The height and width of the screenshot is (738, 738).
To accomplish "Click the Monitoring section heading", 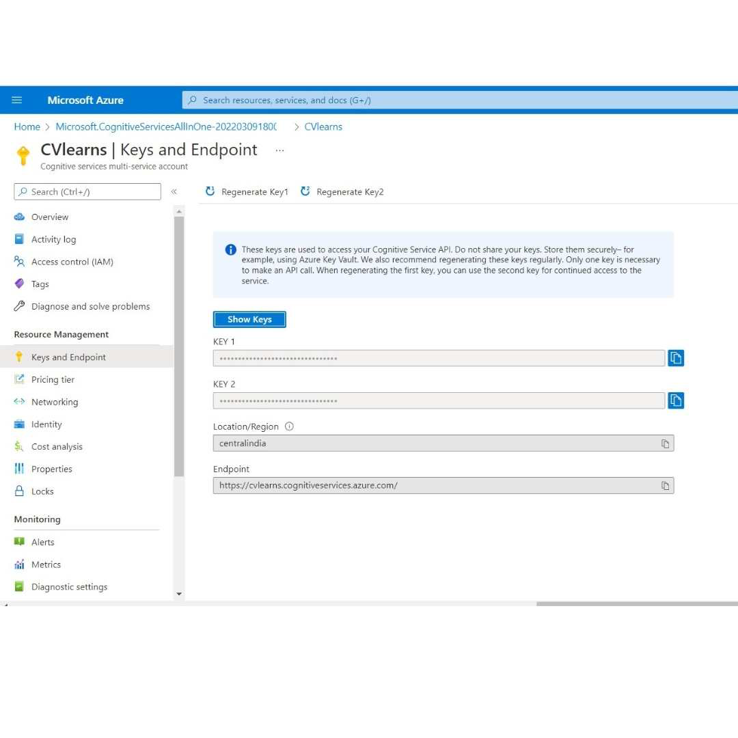I will (37, 519).
